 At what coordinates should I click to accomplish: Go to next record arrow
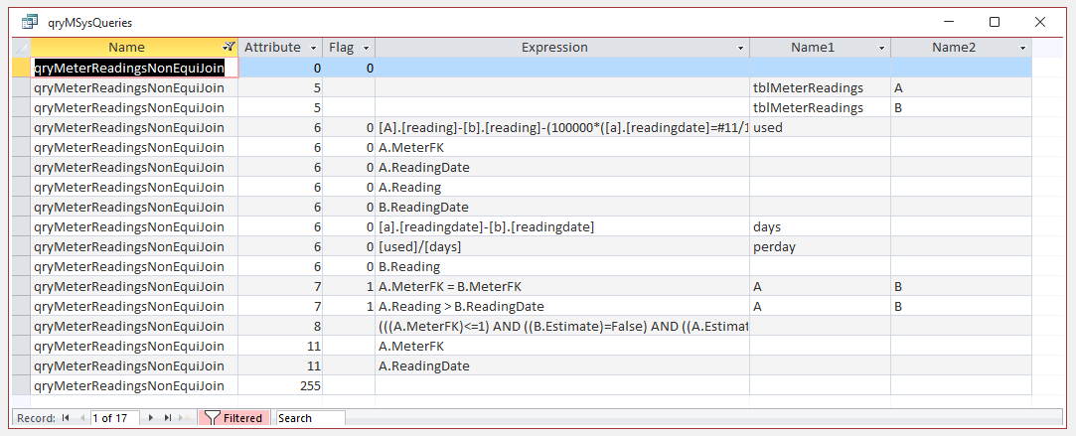(150, 417)
